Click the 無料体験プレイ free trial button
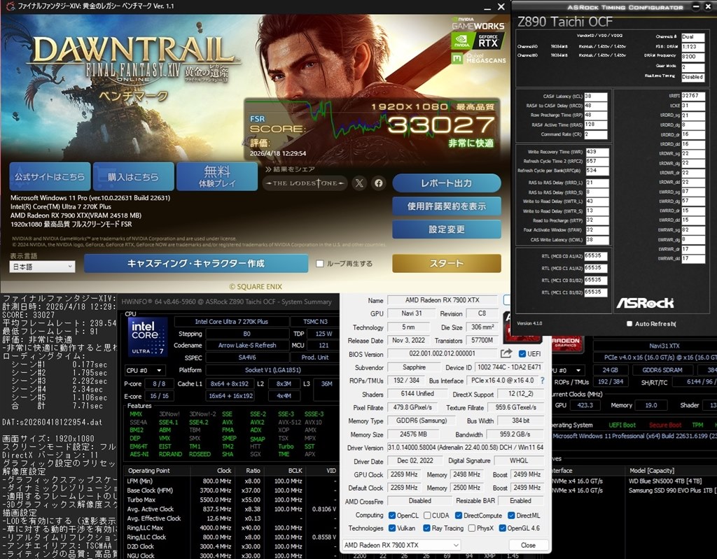Image resolution: width=717 pixels, height=559 pixels. [x=217, y=176]
